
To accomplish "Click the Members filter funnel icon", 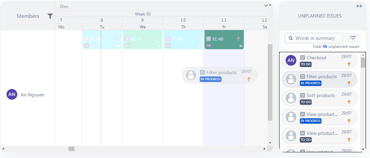I will coord(50,16).
